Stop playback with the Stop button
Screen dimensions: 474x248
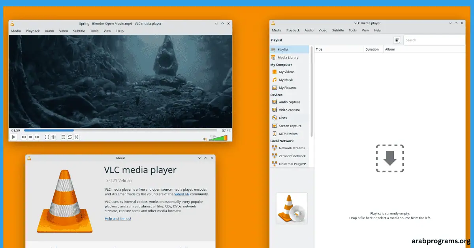(x=30, y=137)
